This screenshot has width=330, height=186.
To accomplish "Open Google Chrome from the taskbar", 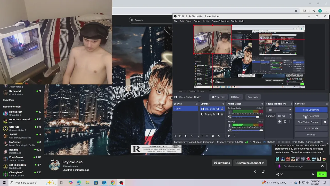I will click(x=113, y=183).
